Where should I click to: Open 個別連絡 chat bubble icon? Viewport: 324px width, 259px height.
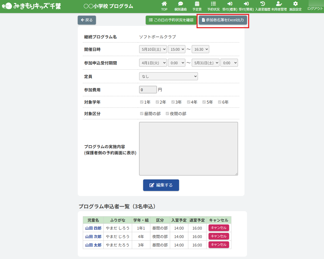pyautogui.click(x=180, y=4)
